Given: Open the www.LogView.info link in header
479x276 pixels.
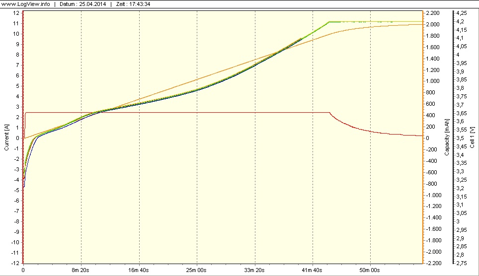Looking at the screenshot, I should point(25,3).
